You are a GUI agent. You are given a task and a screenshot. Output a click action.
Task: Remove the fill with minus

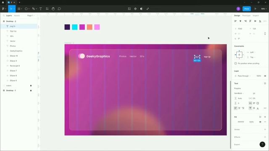pyautogui.click(x=265, y=122)
